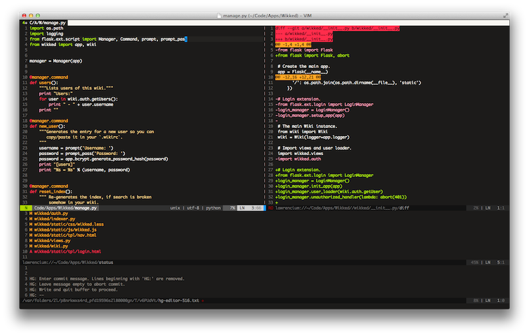529x336 pixels.
Task: Click 'manager = Manager(app)' line
Action: tap(56, 61)
